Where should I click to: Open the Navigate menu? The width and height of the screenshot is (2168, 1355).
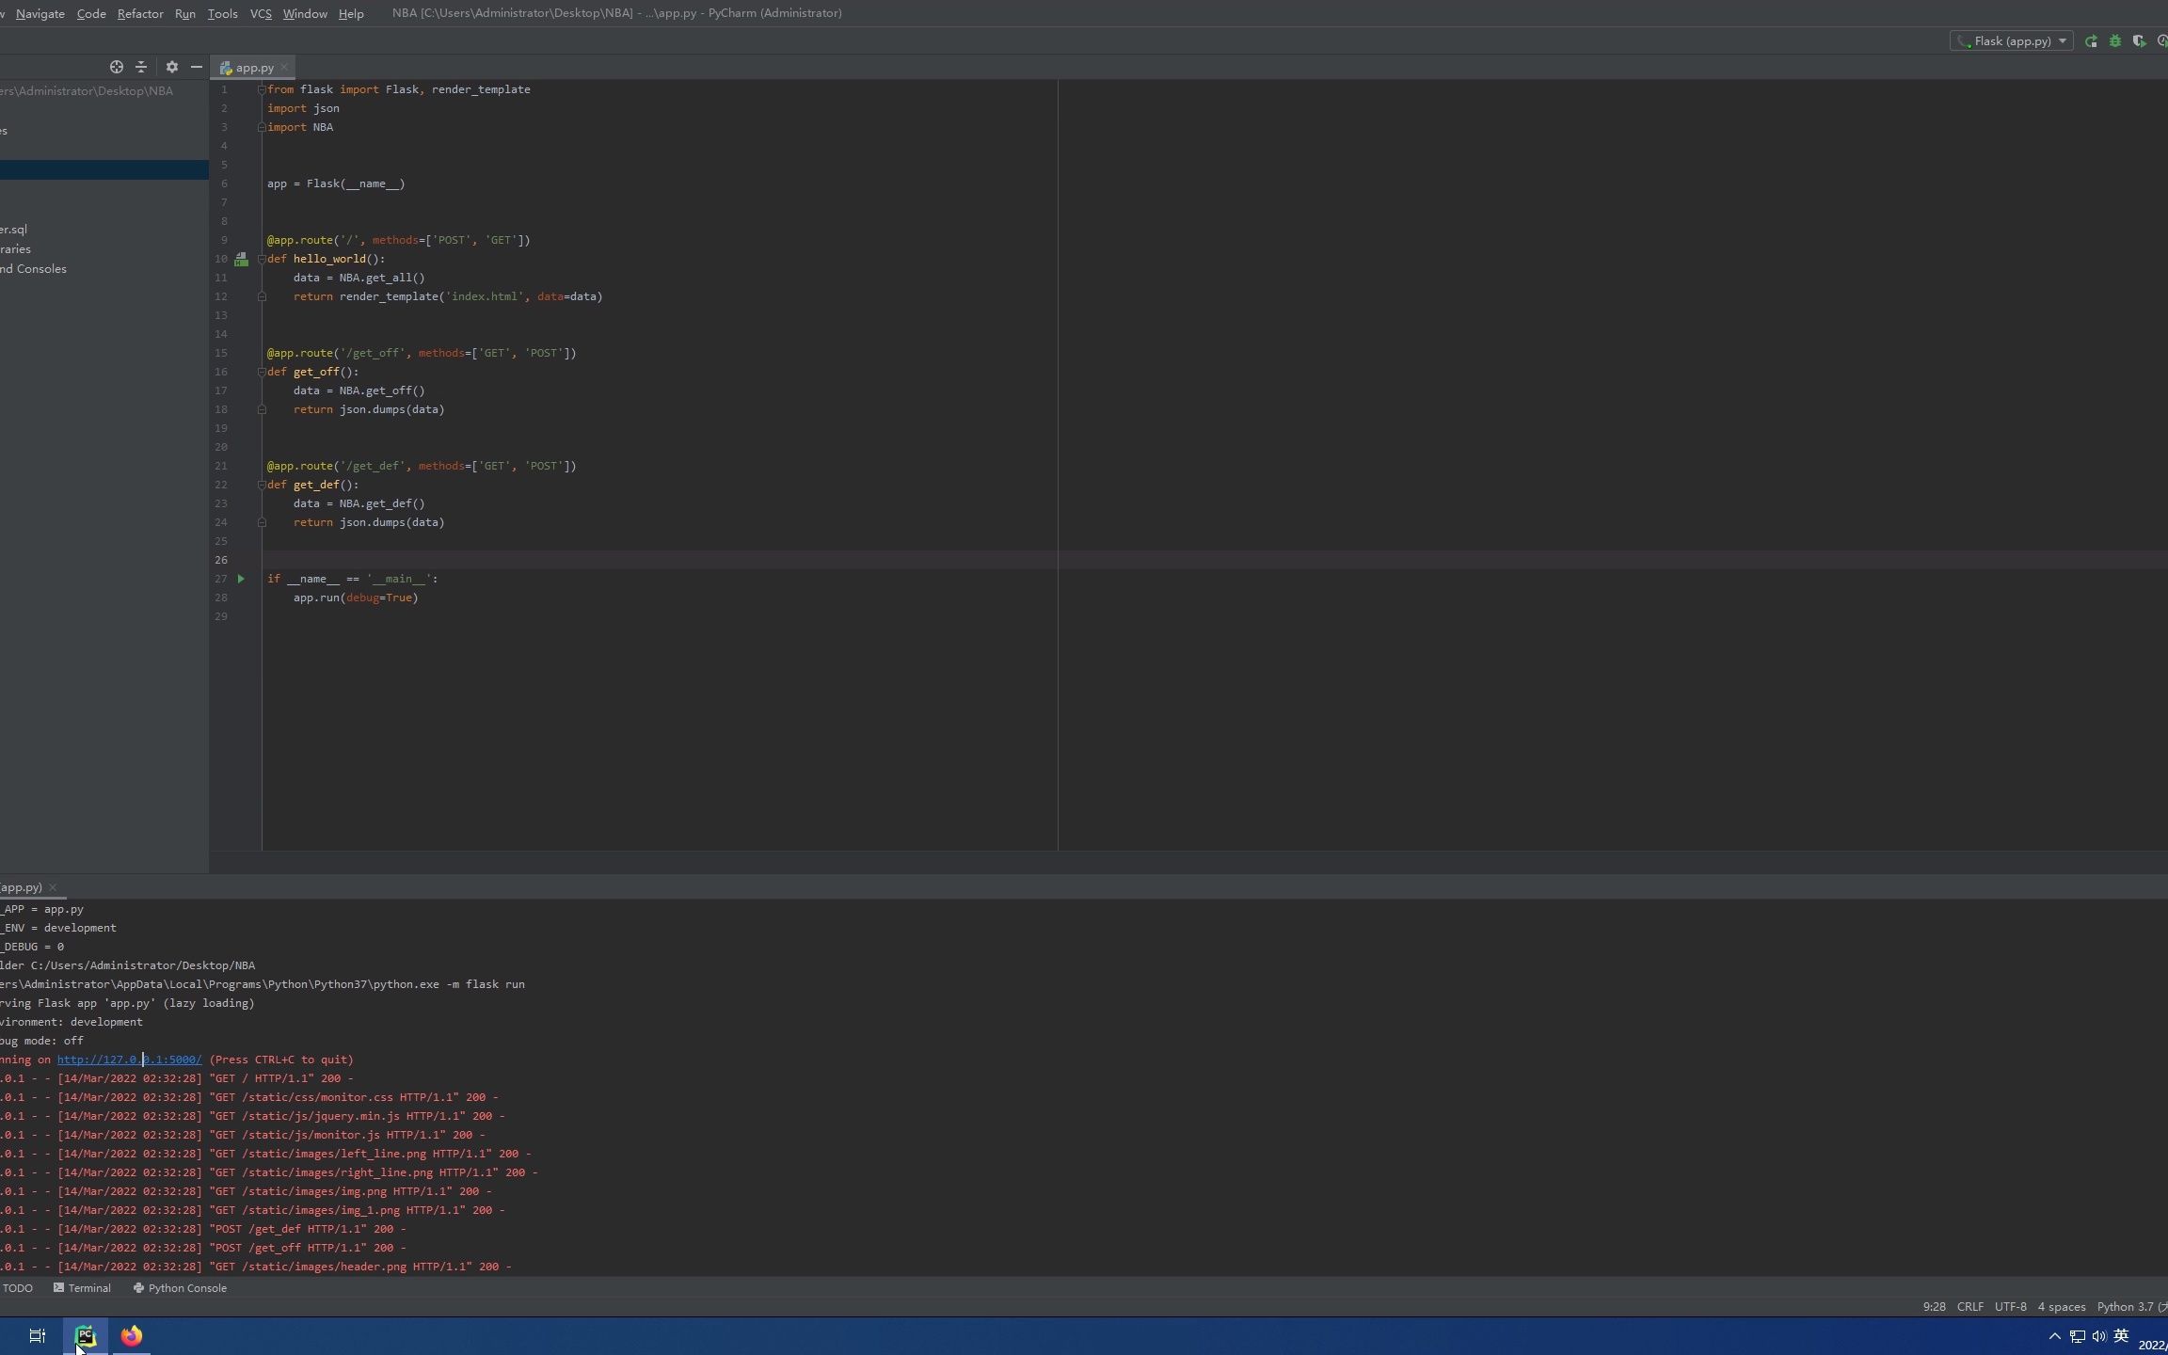point(40,13)
